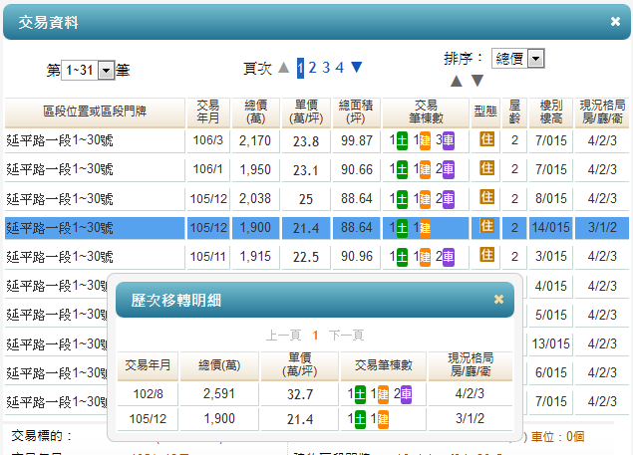The width and height of the screenshot is (633, 455).
Task: Sort descending with down arrow under 排序
Action: [477, 81]
